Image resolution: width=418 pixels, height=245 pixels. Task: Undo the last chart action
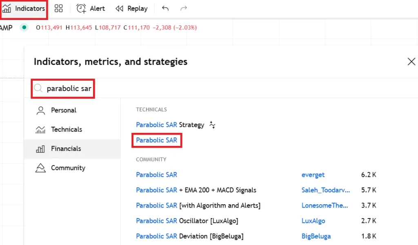165,9
